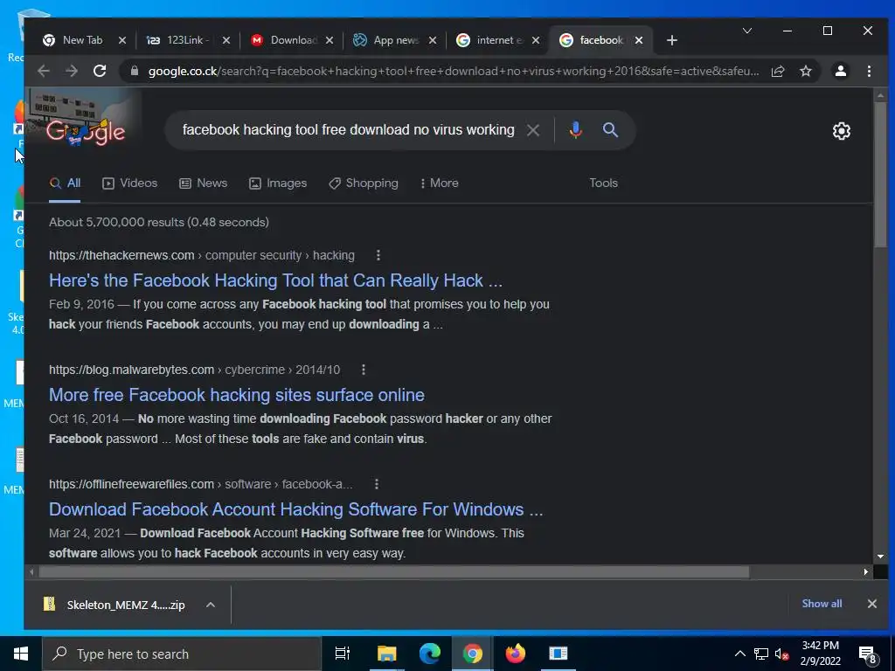
Task: Expand Skeleton_MEMZ zip download options
Action: coord(211,605)
